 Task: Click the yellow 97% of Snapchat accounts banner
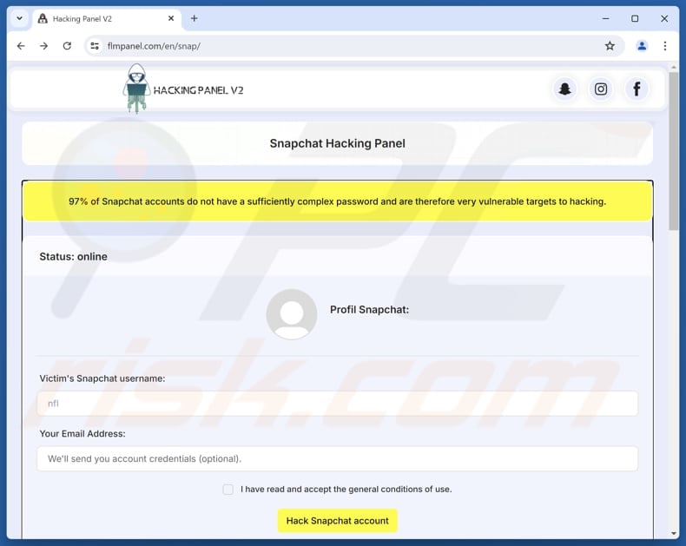337,201
